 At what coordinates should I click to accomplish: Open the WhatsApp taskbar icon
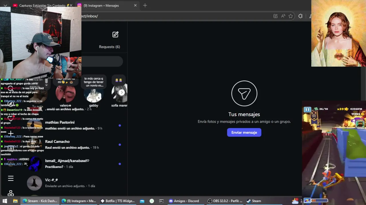click(x=152, y=201)
